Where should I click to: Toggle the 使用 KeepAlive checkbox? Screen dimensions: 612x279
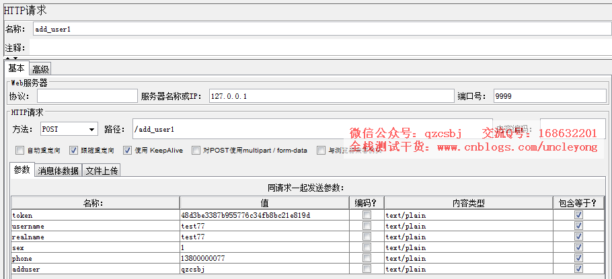[x=127, y=150]
